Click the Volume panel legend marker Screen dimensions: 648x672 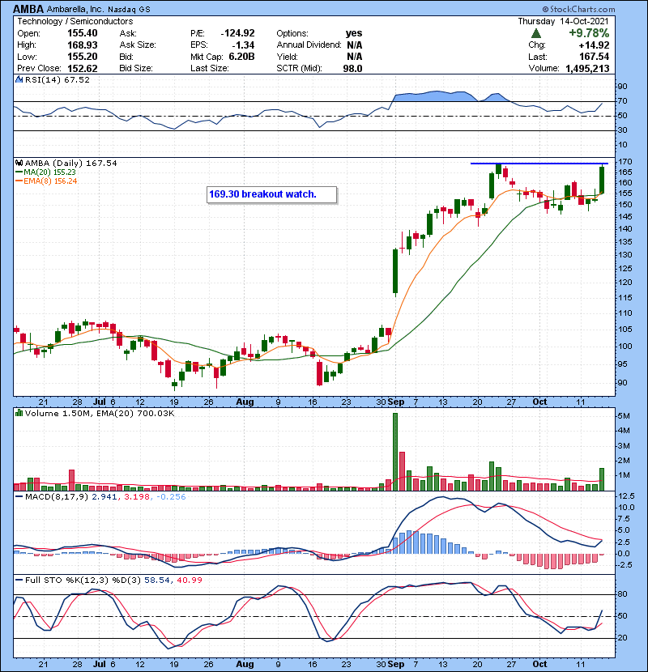pyautogui.click(x=18, y=414)
